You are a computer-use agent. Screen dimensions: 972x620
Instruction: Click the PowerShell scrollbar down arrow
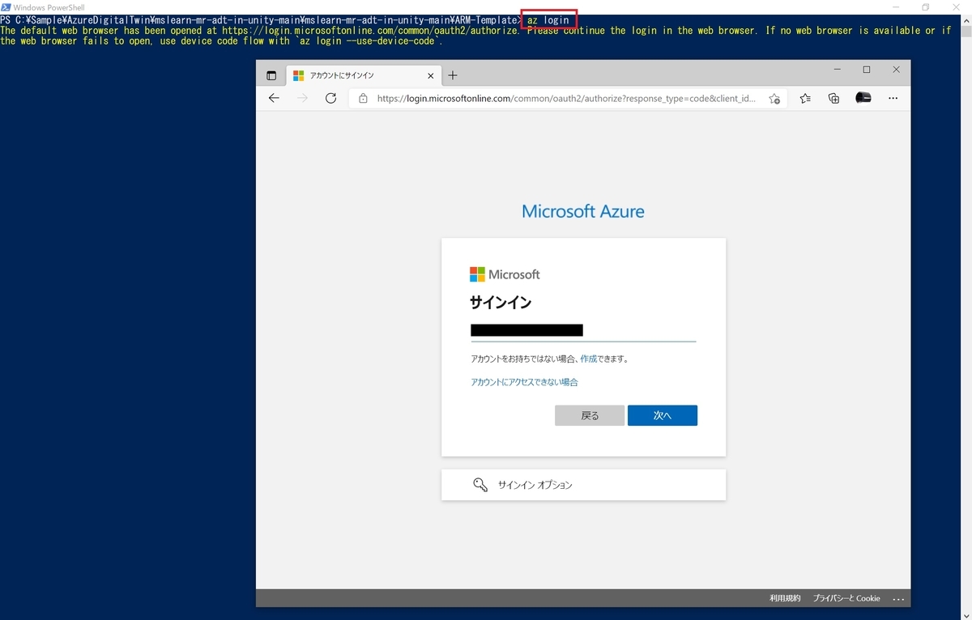[x=967, y=614]
